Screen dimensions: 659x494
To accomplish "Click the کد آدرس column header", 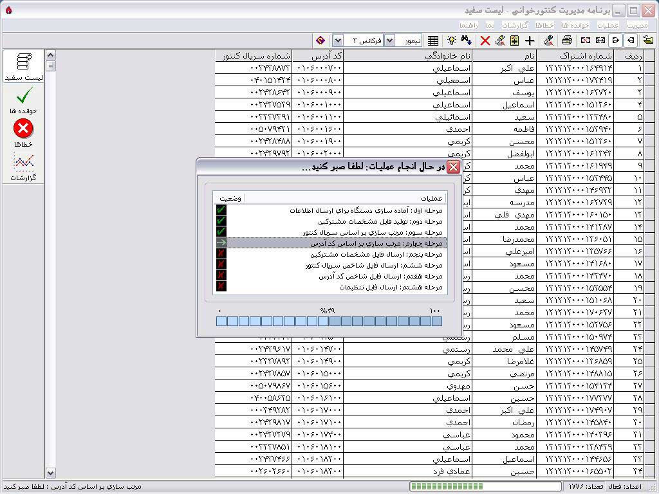I will tap(317, 56).
